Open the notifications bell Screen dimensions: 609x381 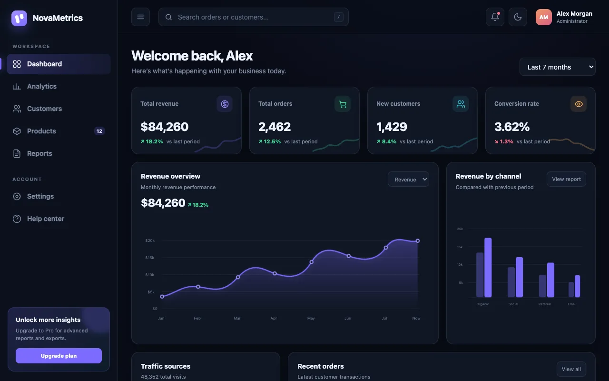[495, 17]
